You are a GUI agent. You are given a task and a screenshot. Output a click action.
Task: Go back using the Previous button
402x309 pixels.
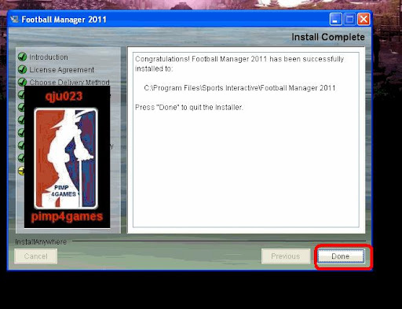pyautogui.click(x=286, y=256)
